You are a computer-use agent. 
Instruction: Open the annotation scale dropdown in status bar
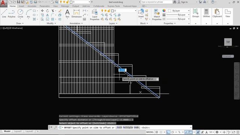pos(211,132)
